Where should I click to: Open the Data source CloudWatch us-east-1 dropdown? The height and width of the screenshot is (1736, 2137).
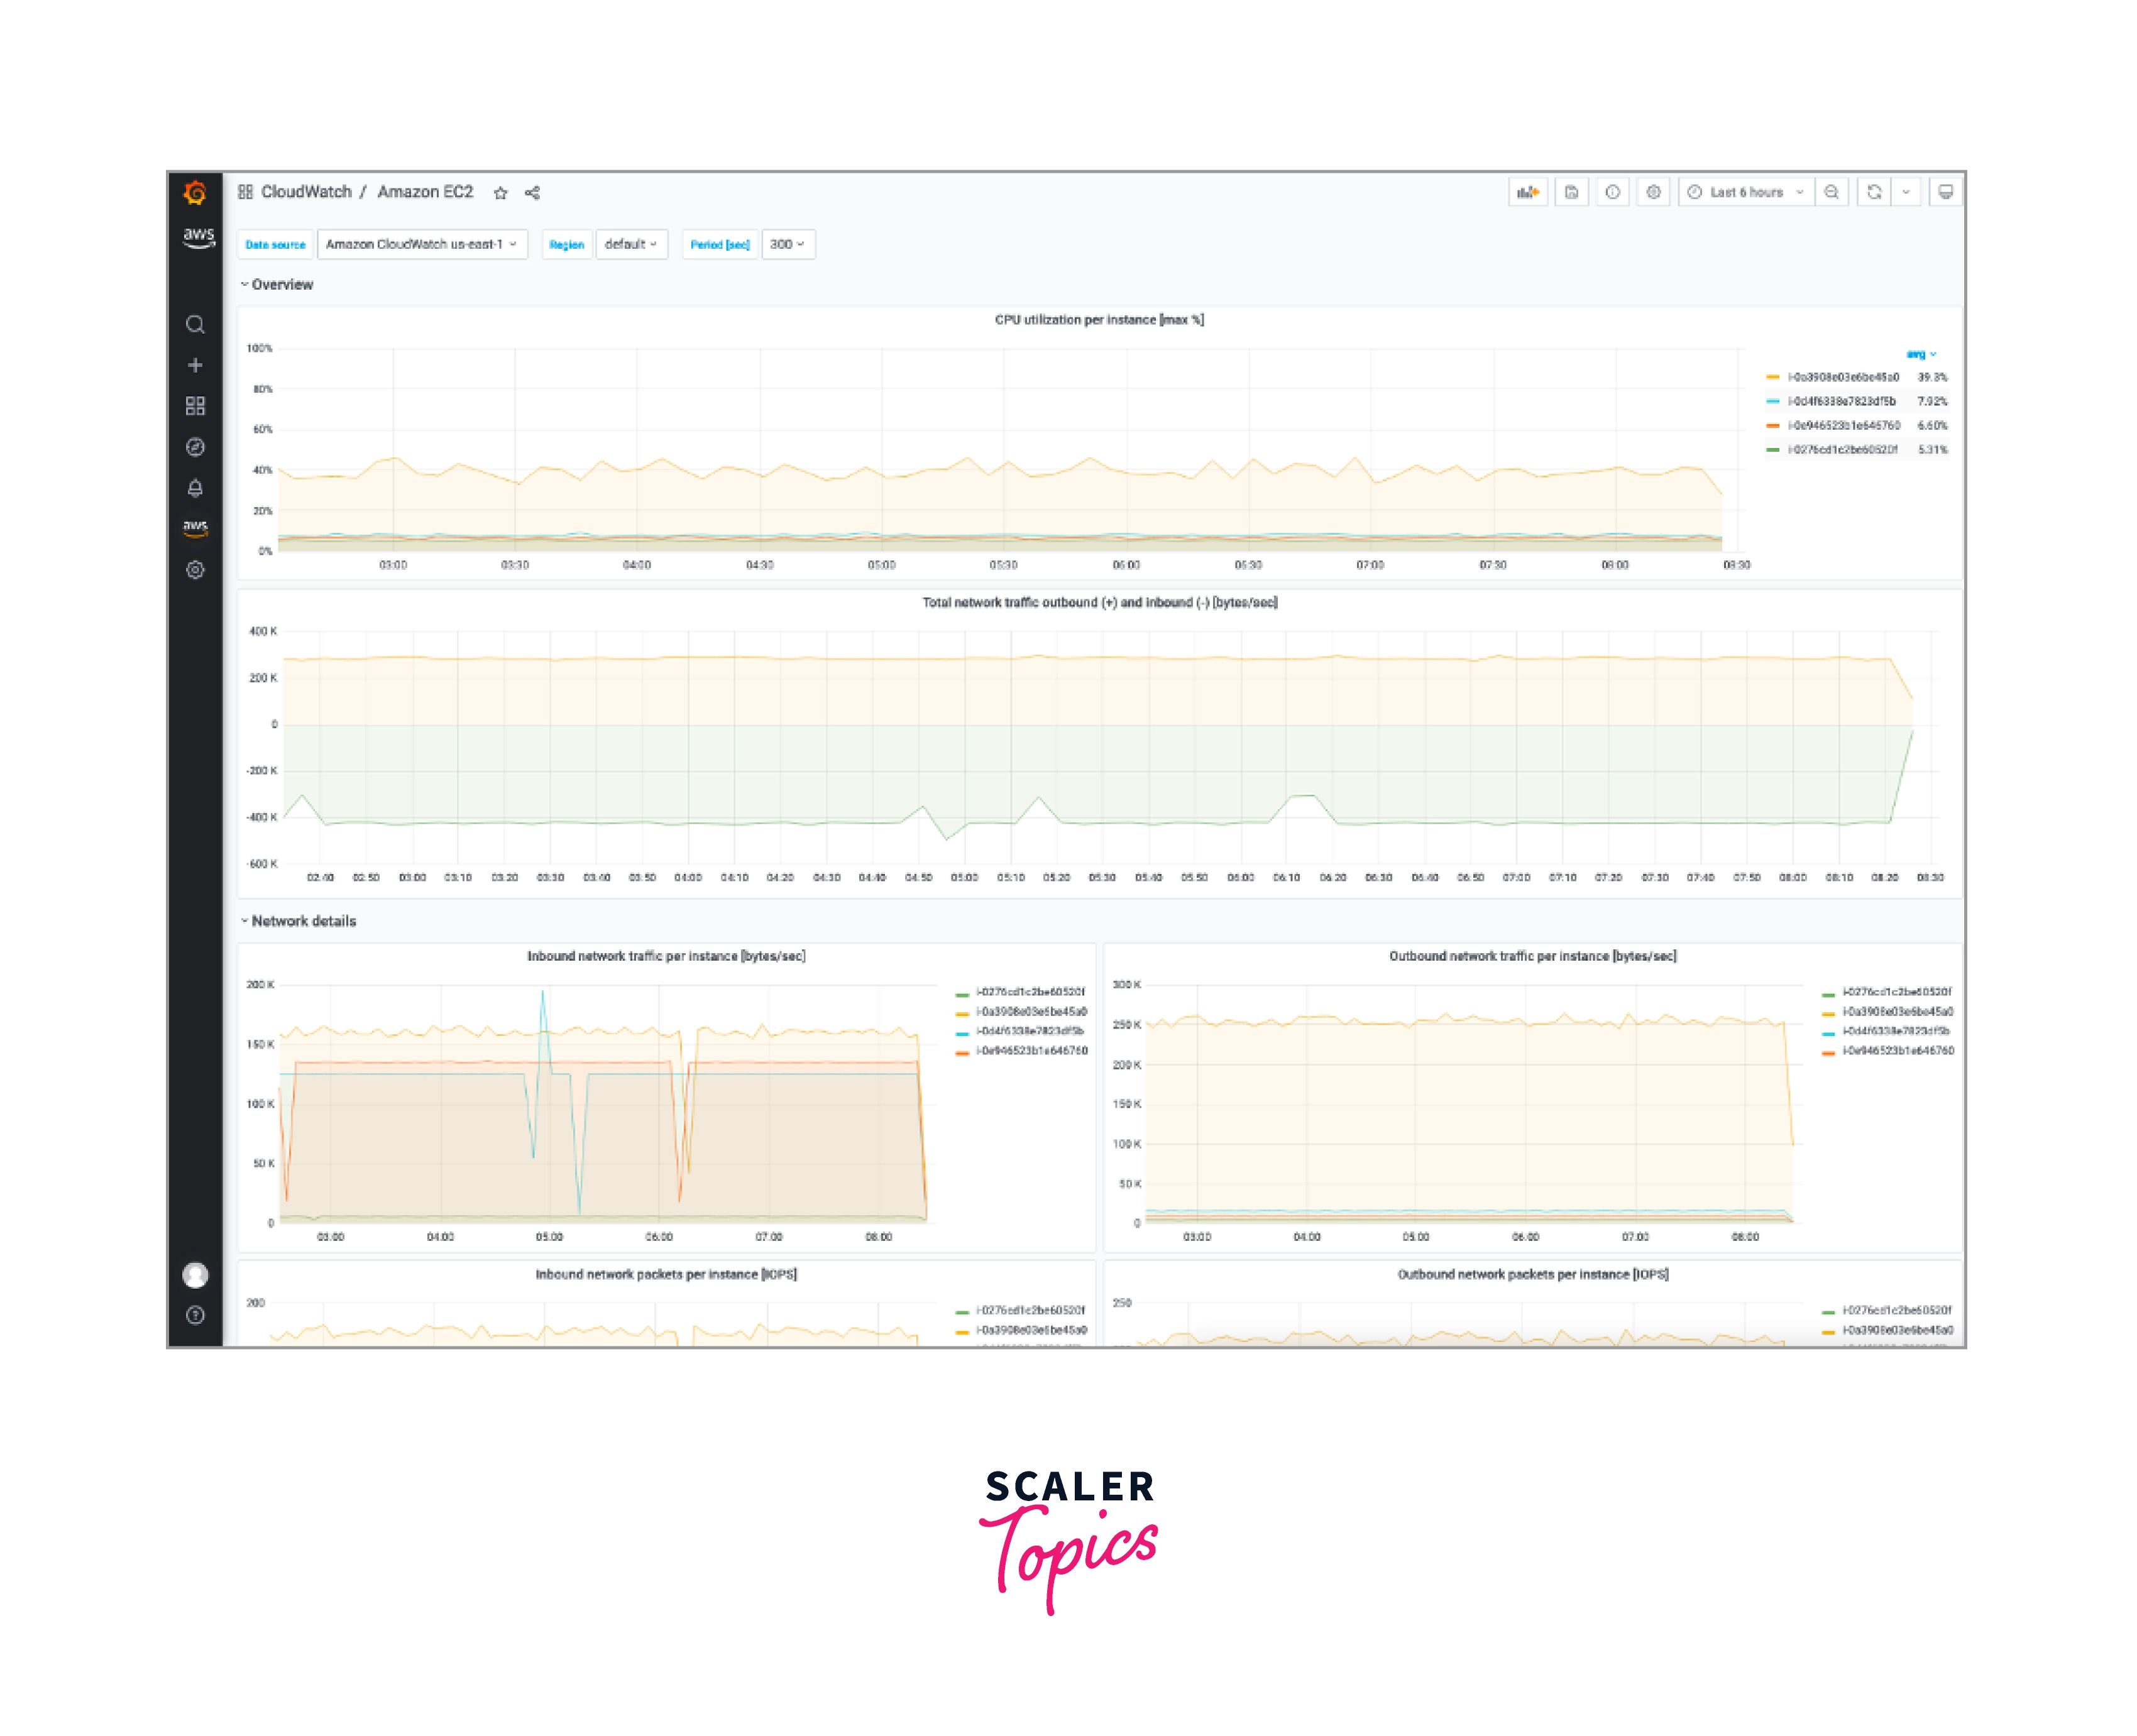(421, 244)
